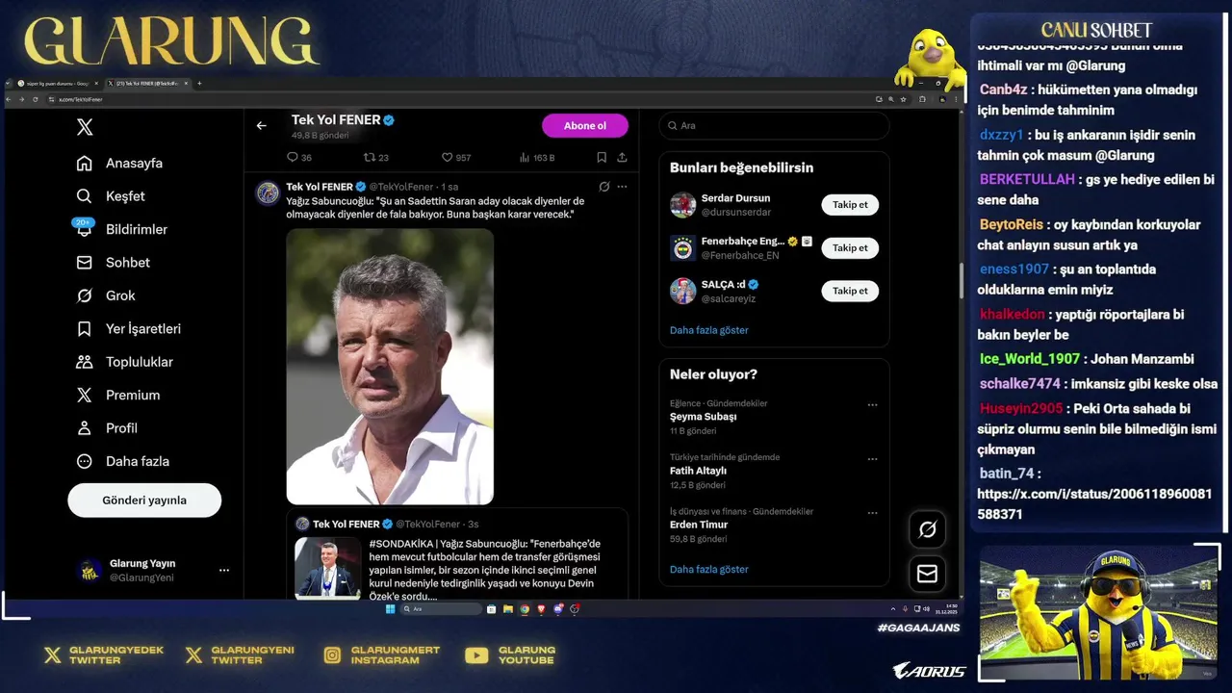Bookmark this page with the star icon
Screen dimensions: 1232x693
pyautogui.click(x=903, y=99)
